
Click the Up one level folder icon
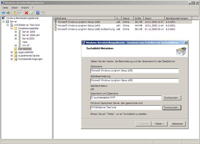[15, 13]
